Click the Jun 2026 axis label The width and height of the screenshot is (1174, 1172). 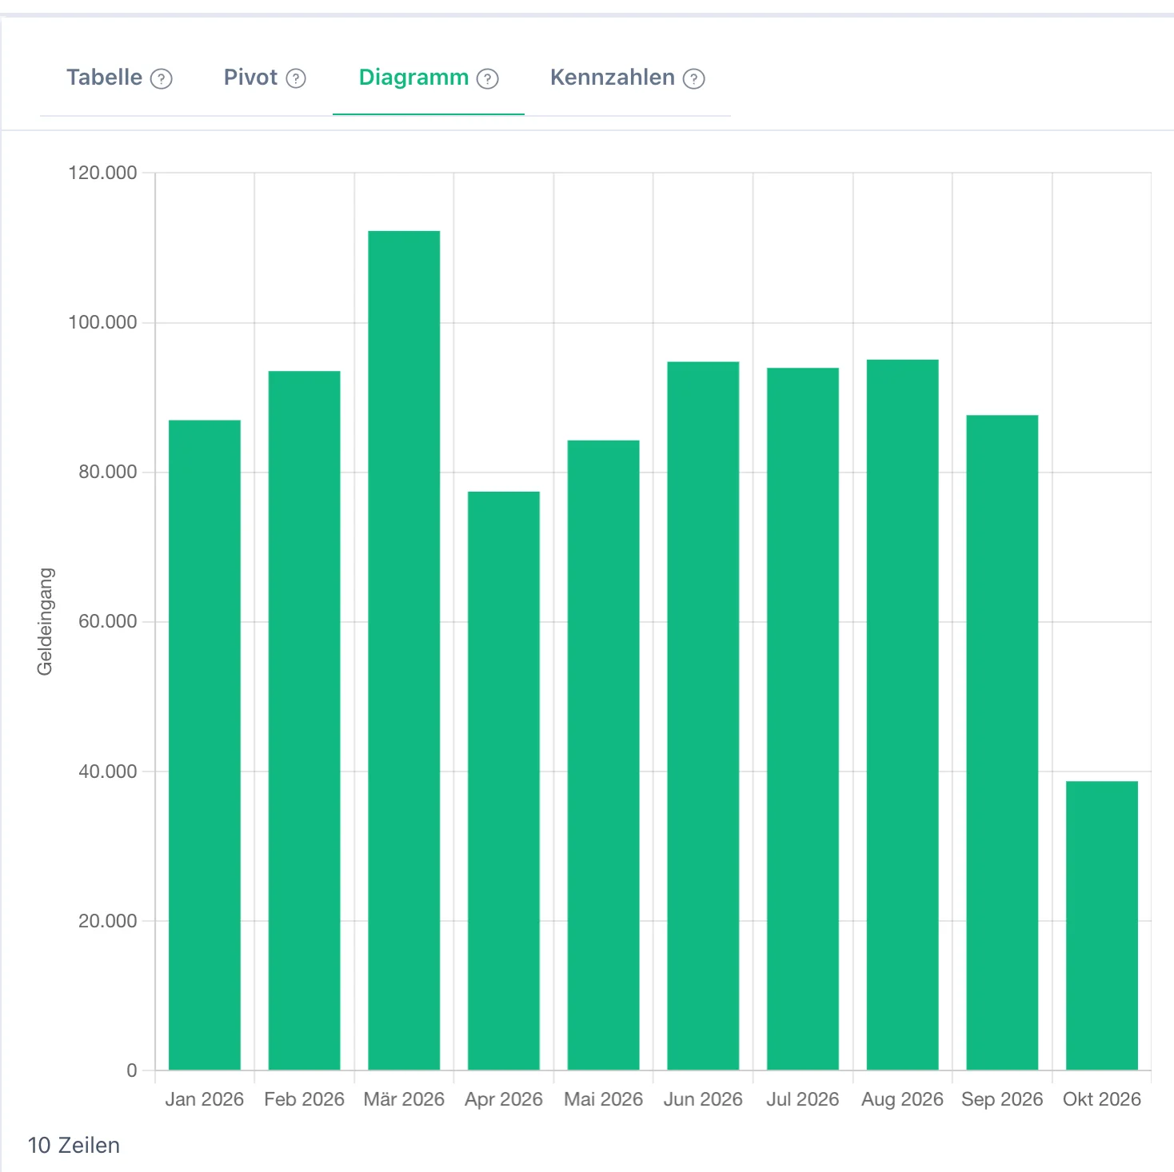703,1099
